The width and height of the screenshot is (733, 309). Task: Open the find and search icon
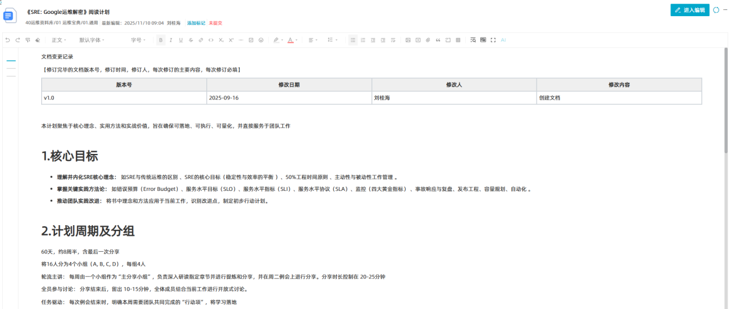tap(473, 40)
